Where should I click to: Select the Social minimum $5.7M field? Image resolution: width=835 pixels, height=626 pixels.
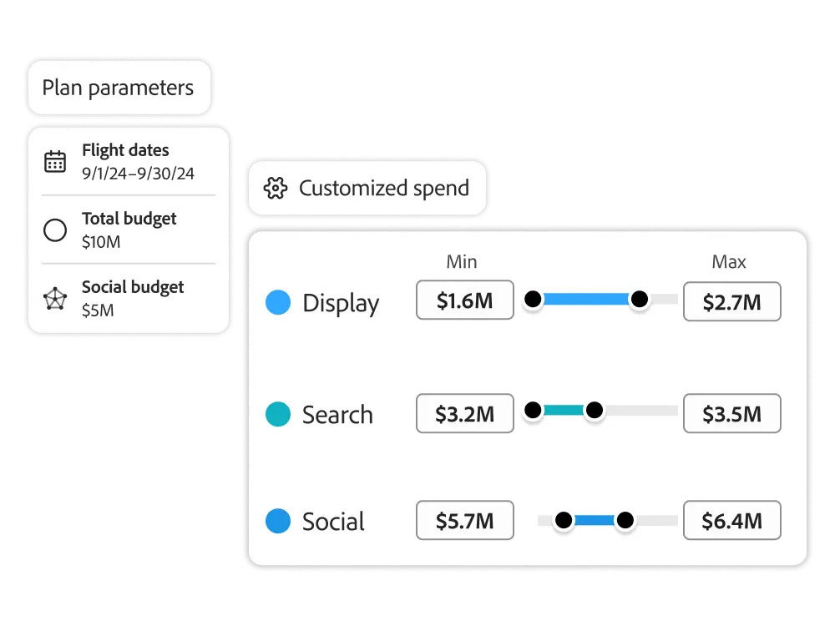(x=465, y=521)
